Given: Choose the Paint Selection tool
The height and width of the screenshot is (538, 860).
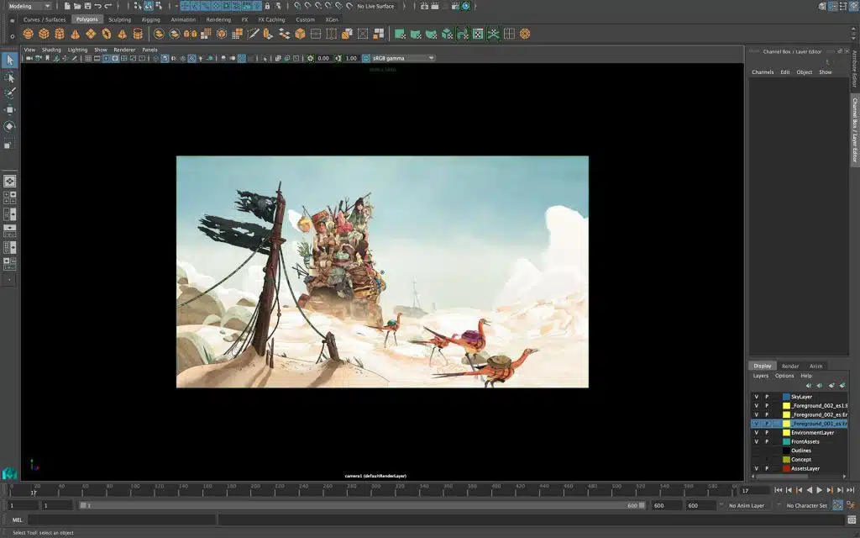Looking at the screenshot, I should click(x=10, y=92).
